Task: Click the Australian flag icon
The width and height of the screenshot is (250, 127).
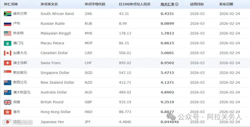Action: [x=7, y=92]
